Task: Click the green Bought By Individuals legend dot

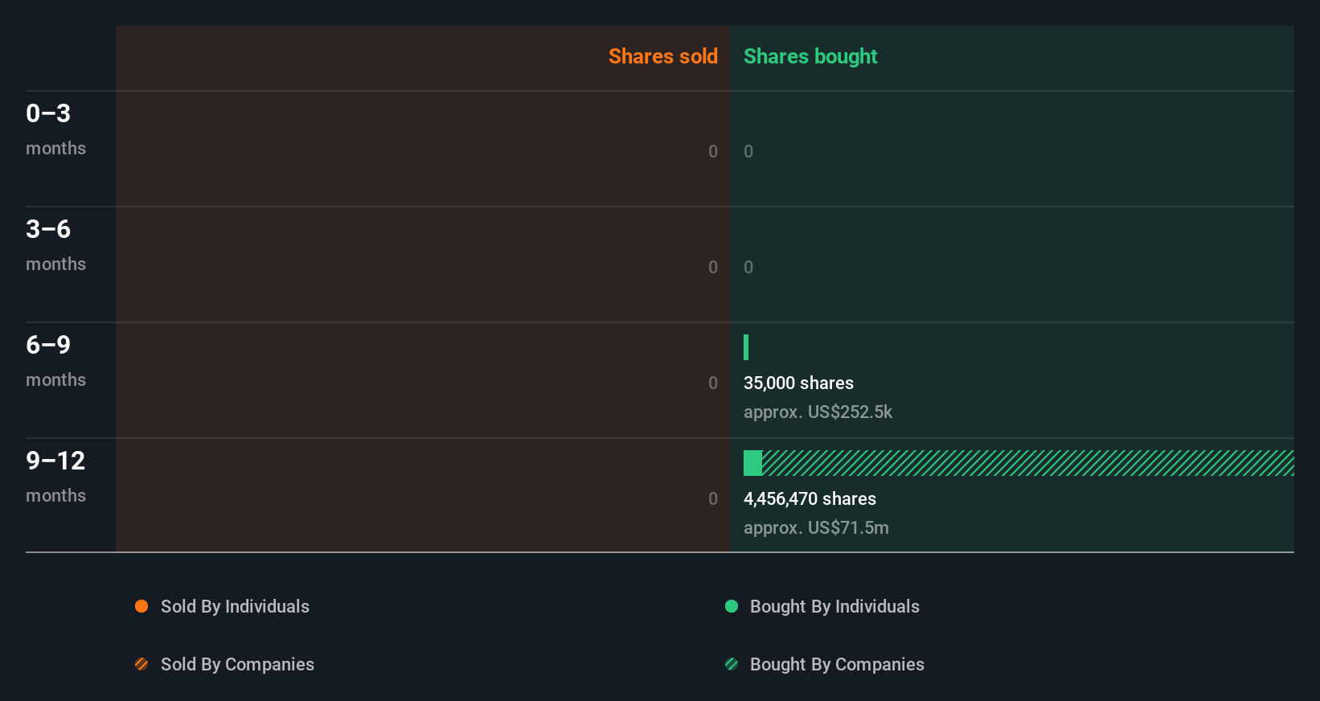Action: click(x=732, y=606)
